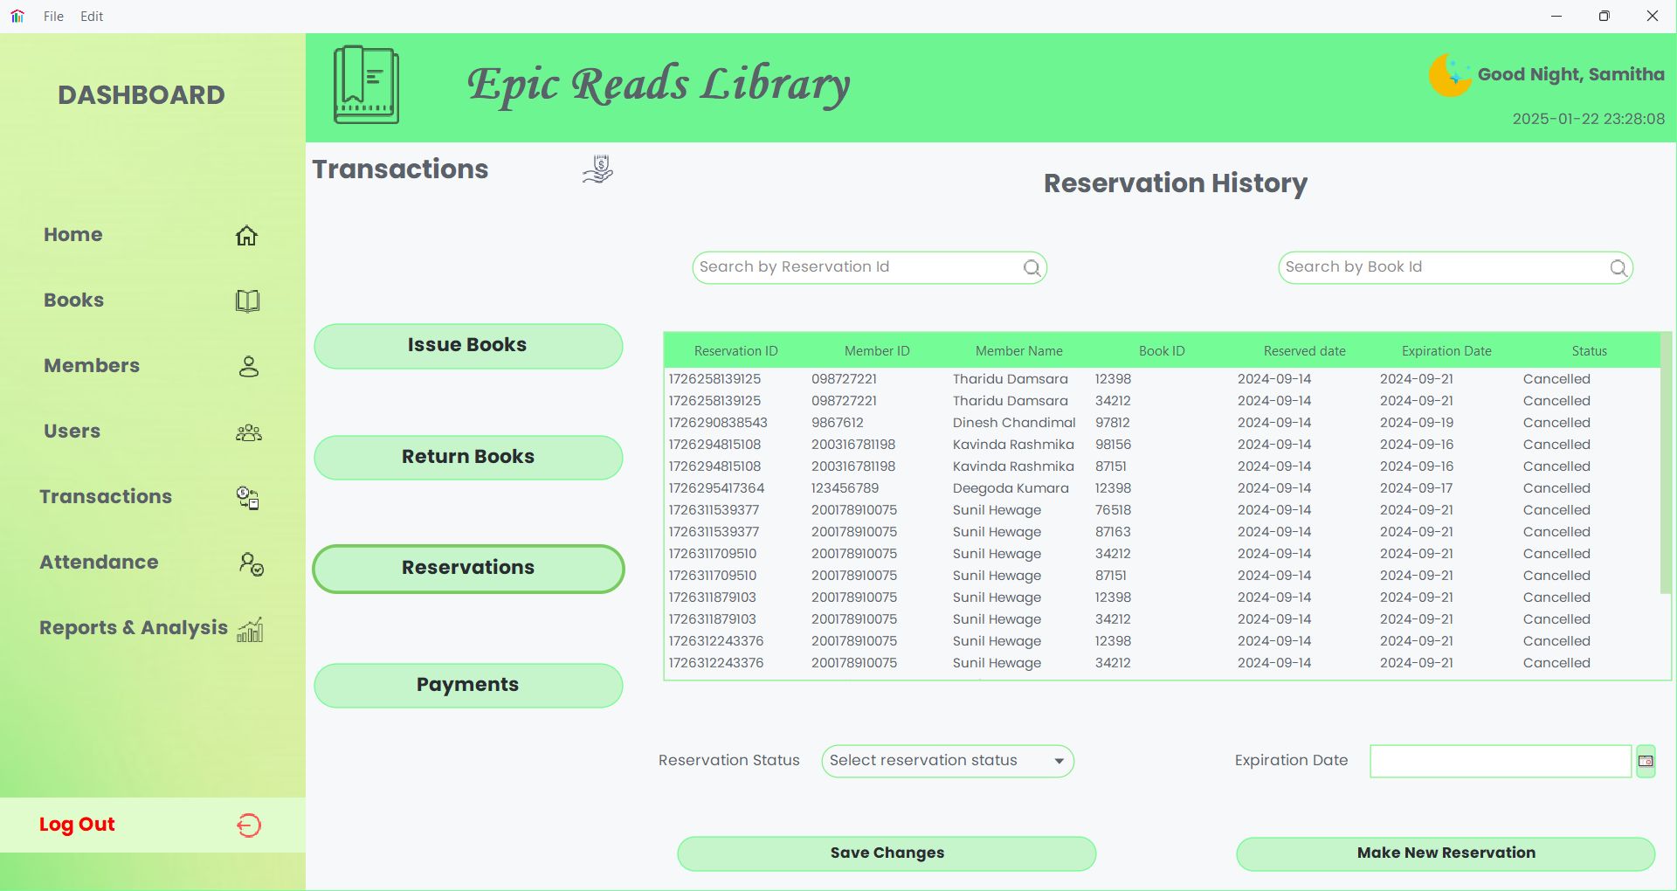This screenshot has width=1677, height=891.
Task: Open the Edit menu
Action: [92, 16]
